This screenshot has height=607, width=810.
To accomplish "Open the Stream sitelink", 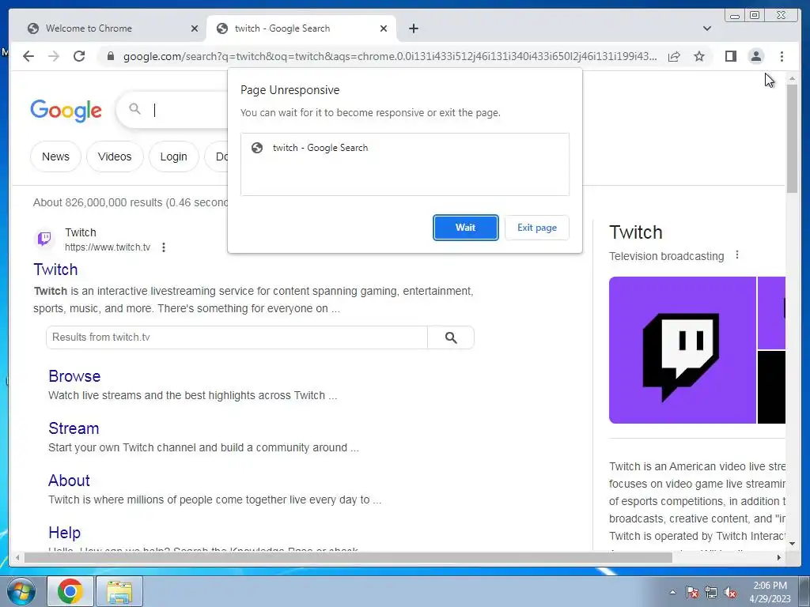I will [74, 428].
